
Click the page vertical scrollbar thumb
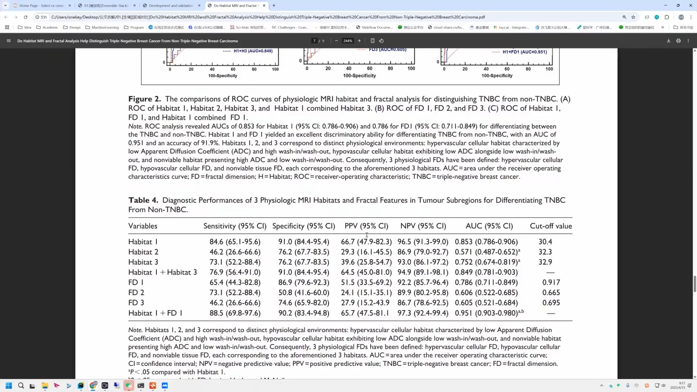pyautogui.click(x=694, y=284)
